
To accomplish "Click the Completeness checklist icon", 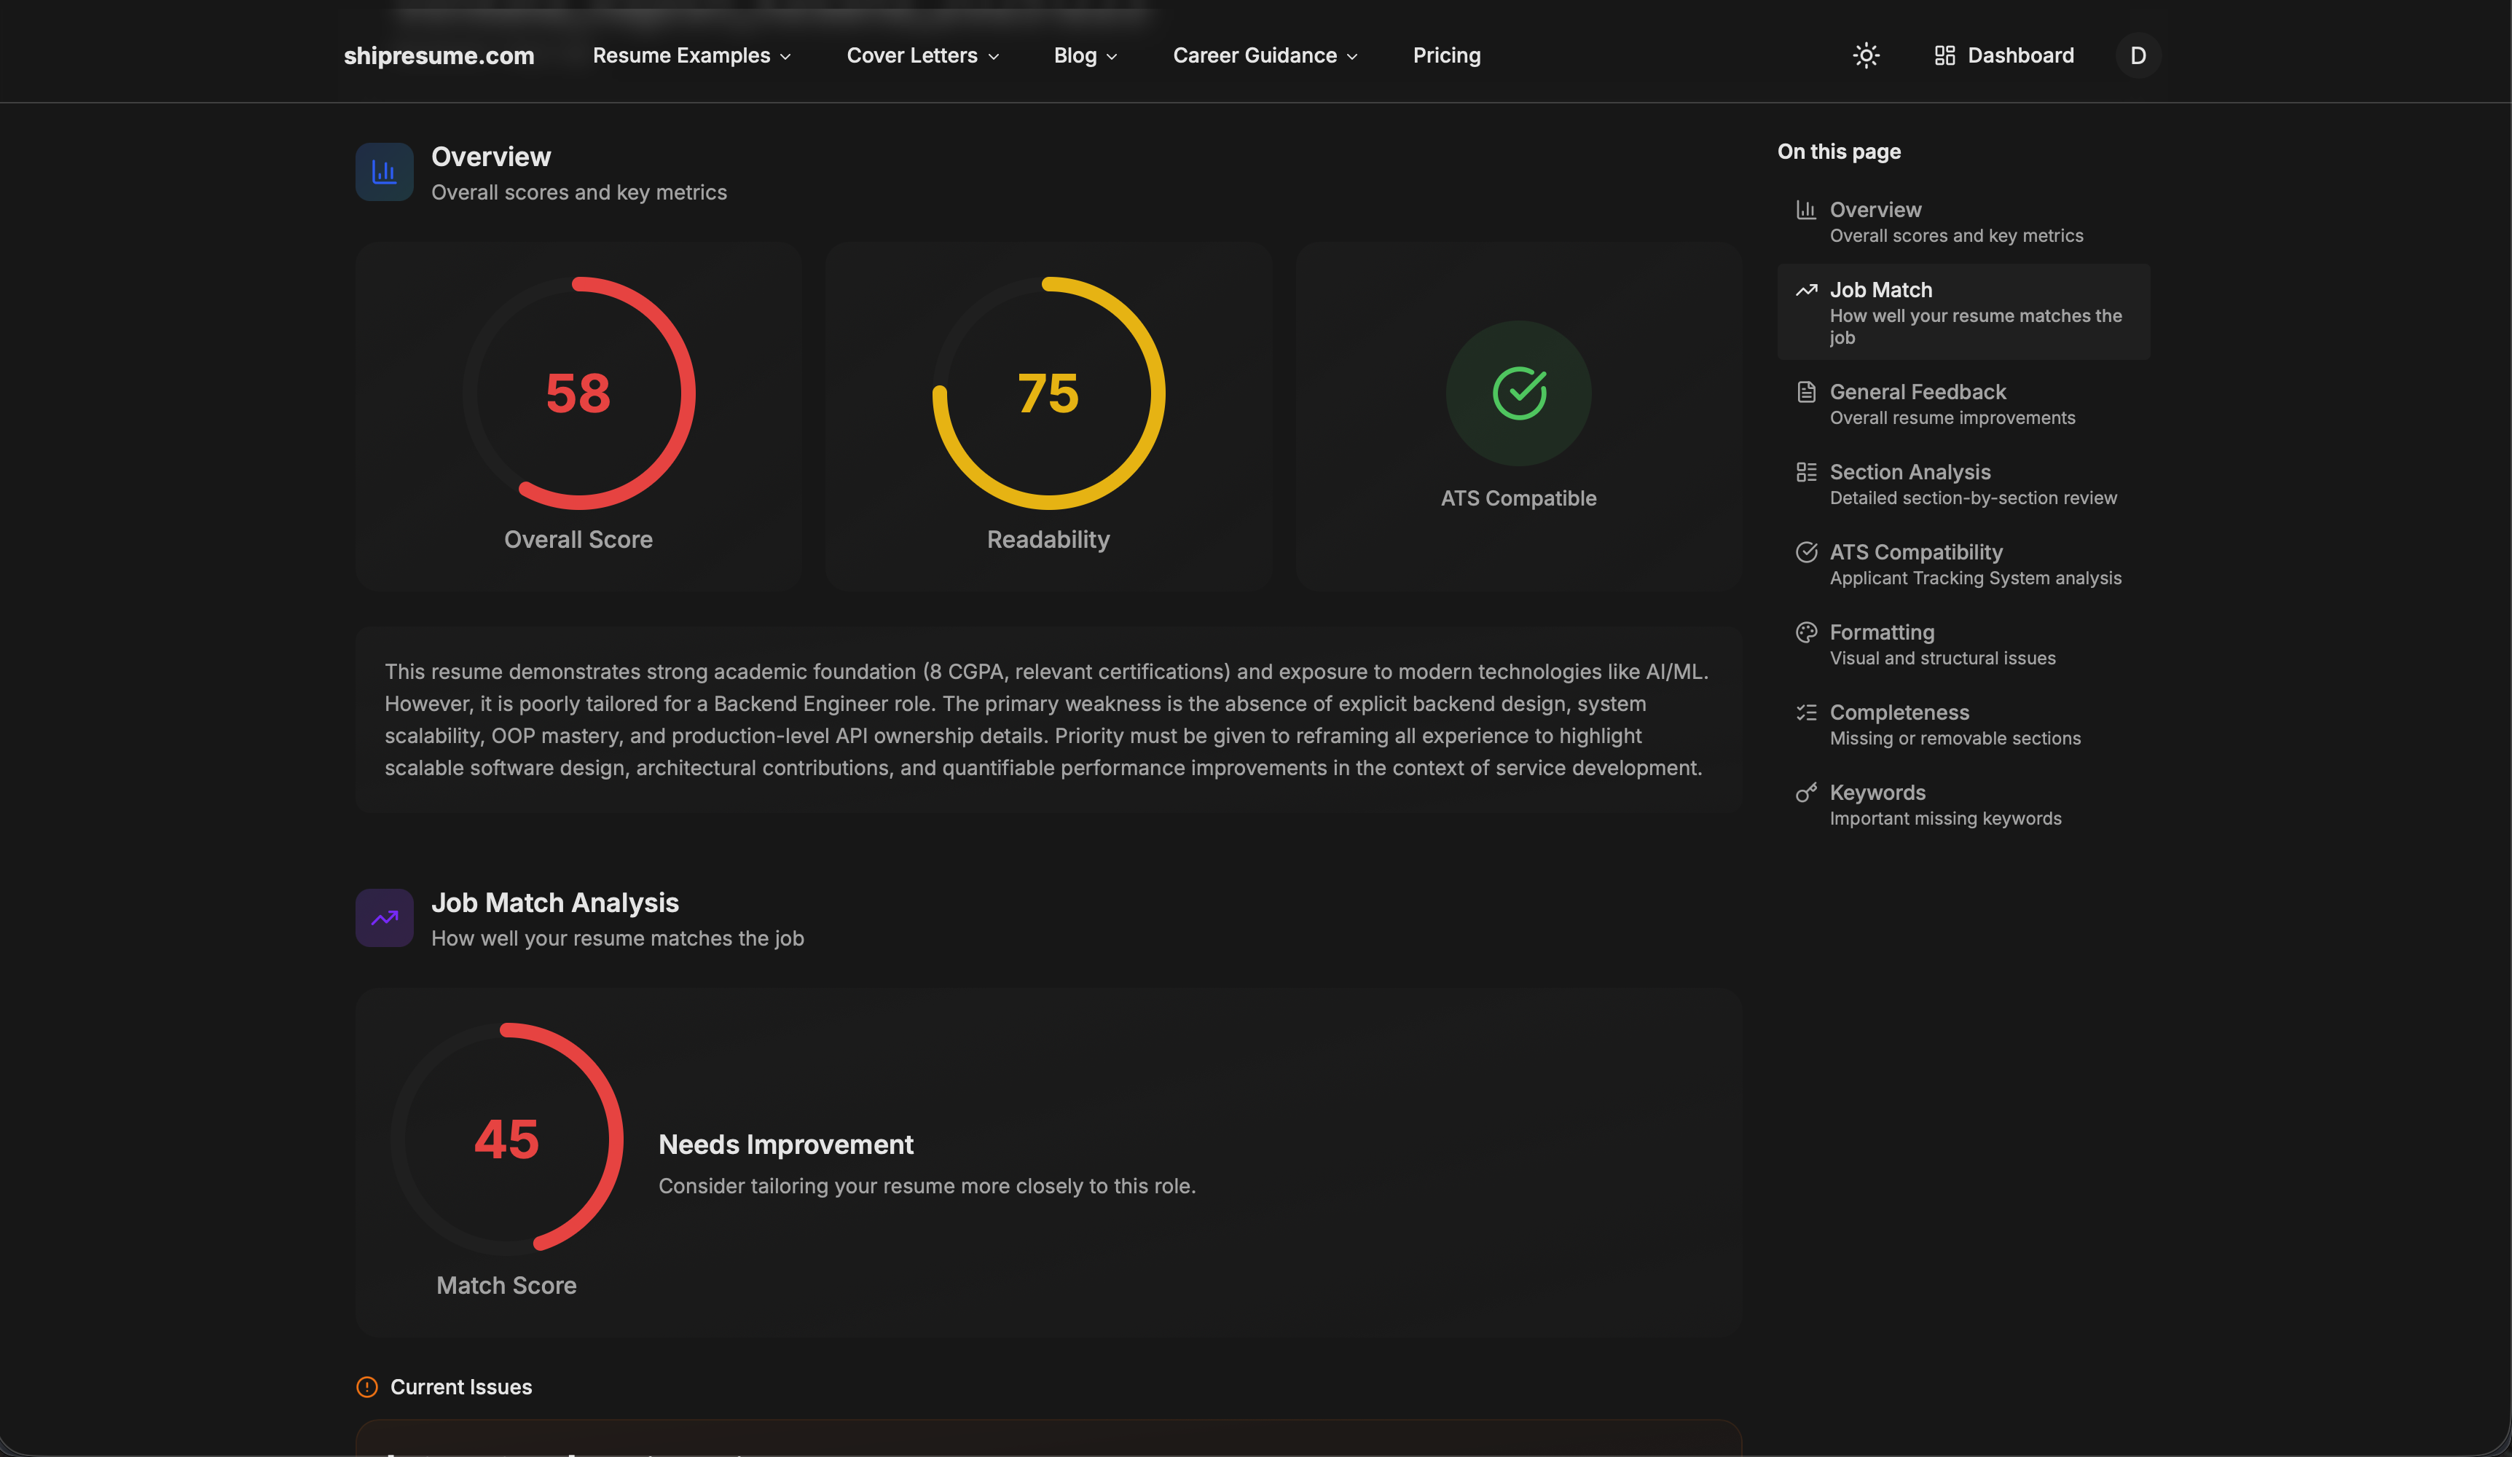I will pos(1808,712).
